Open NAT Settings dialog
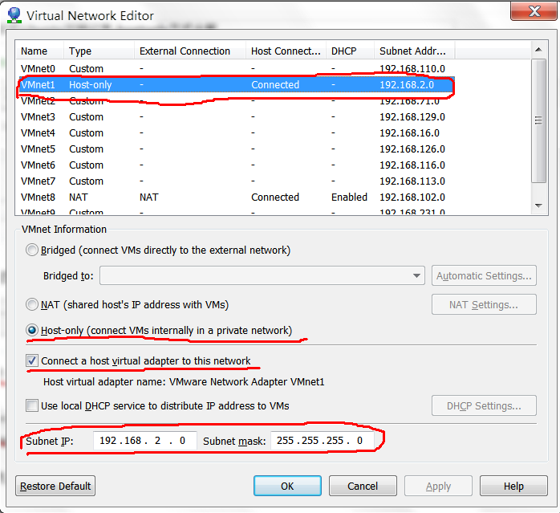This screenshot has height=513, width=560. coord(484,304)
